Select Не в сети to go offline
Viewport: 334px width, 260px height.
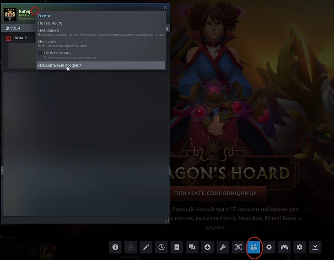tap(101, 43)
